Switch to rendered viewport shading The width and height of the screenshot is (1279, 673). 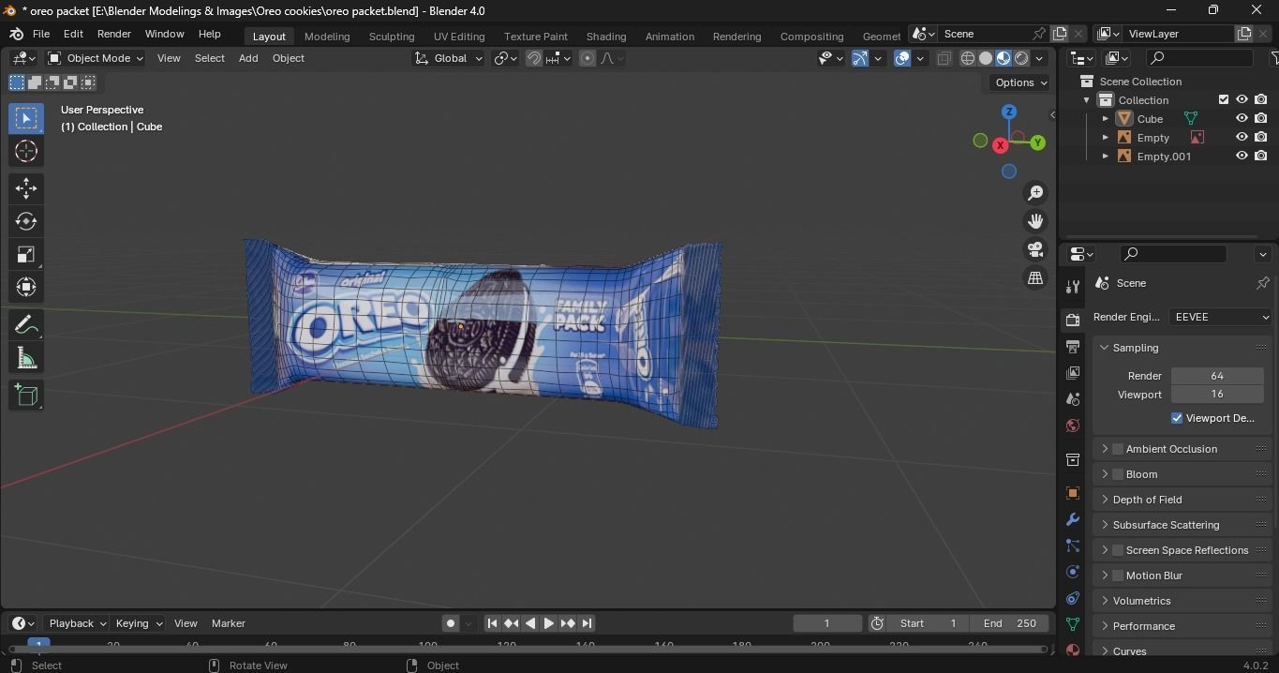[x=1021, y=58]
